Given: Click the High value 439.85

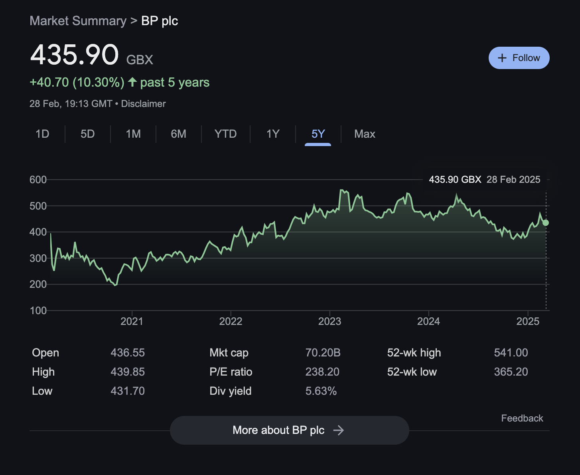Looking at the screenshot, I should pos(128,372).
